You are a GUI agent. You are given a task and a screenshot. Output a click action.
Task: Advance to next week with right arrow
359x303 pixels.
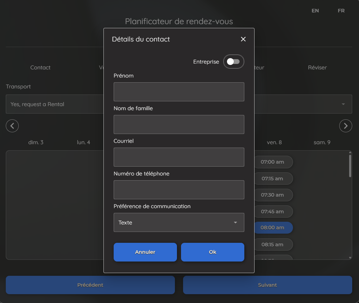[x=345, y=126]
